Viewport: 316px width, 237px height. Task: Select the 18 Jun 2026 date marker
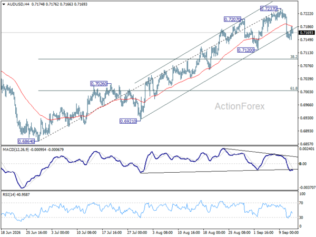point(11,232)
